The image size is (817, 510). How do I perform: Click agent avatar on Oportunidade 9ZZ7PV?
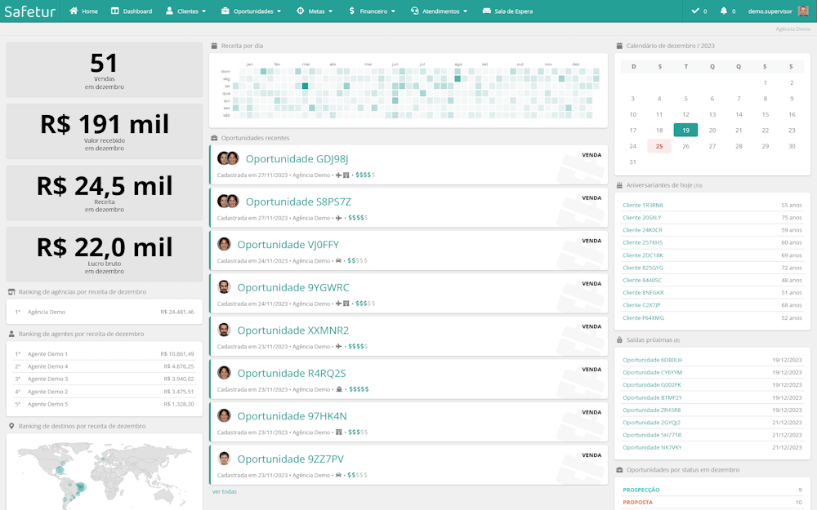[224, 459]
